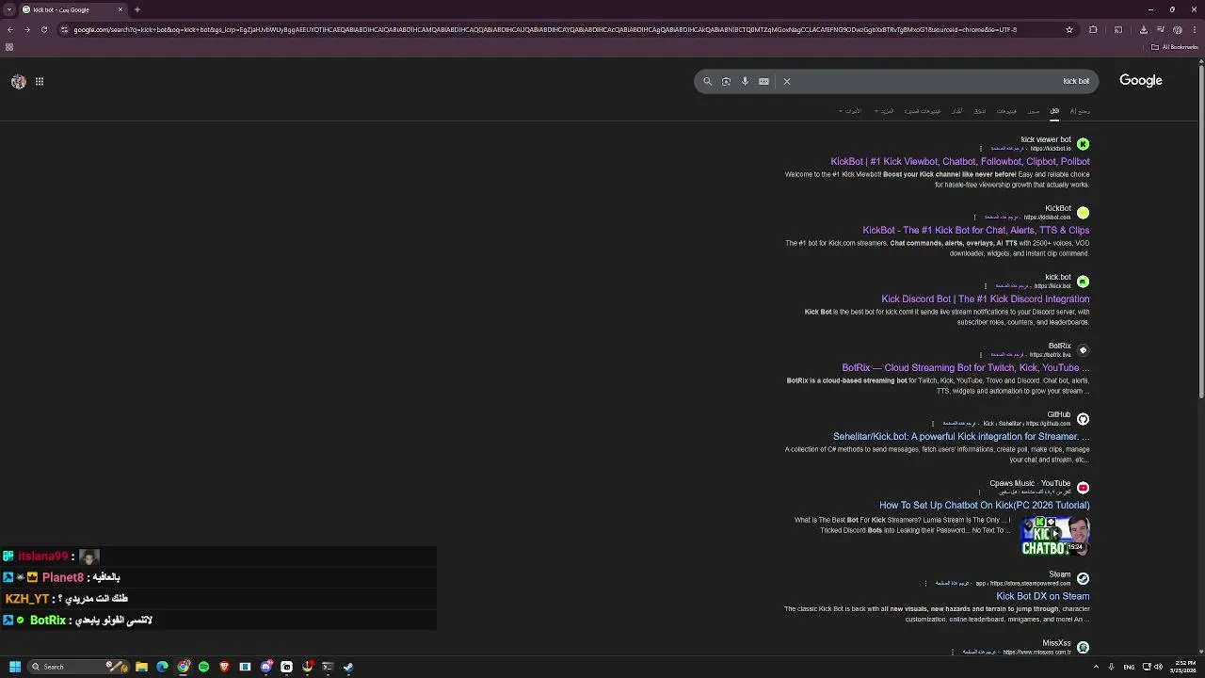Open Spotify from the taskbar

[x=203, y=667]
